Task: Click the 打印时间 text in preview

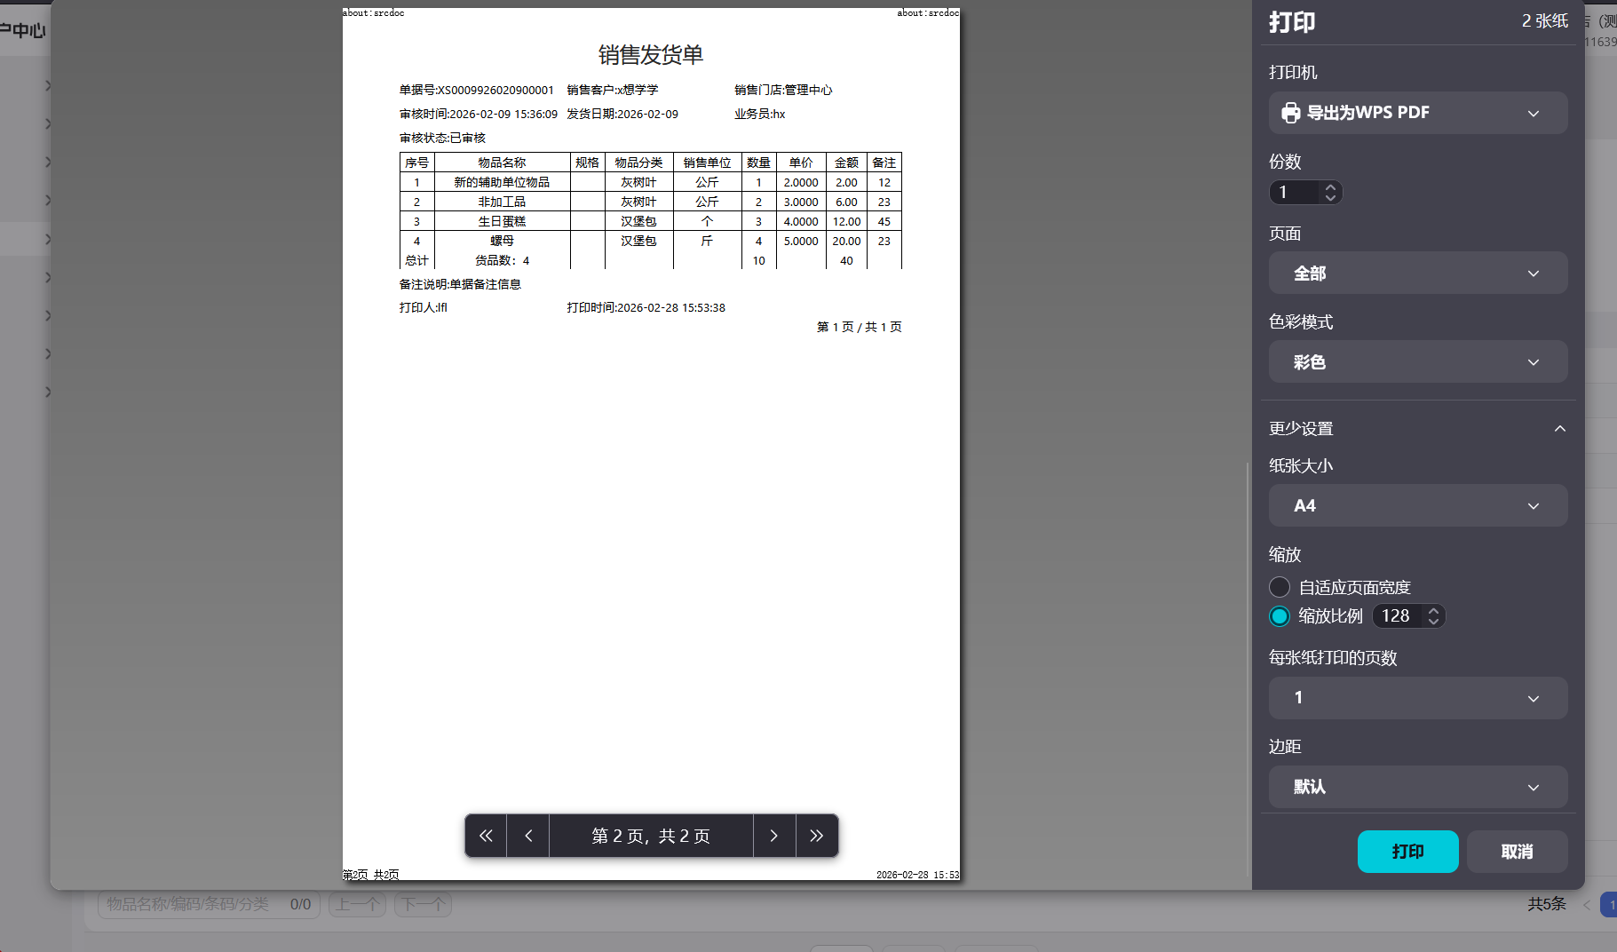Action: (646, 307)
